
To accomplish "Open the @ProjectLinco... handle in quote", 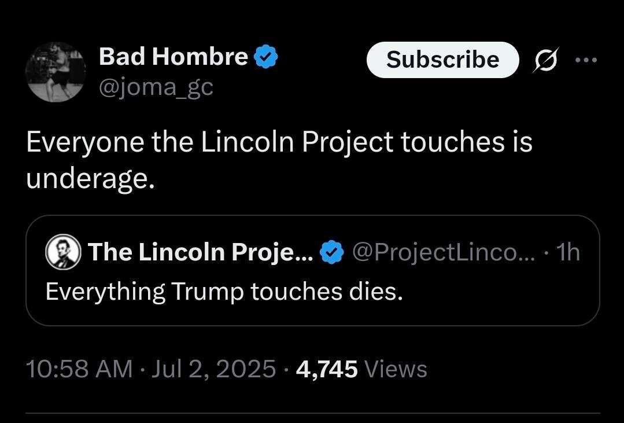I will (435, 252).
